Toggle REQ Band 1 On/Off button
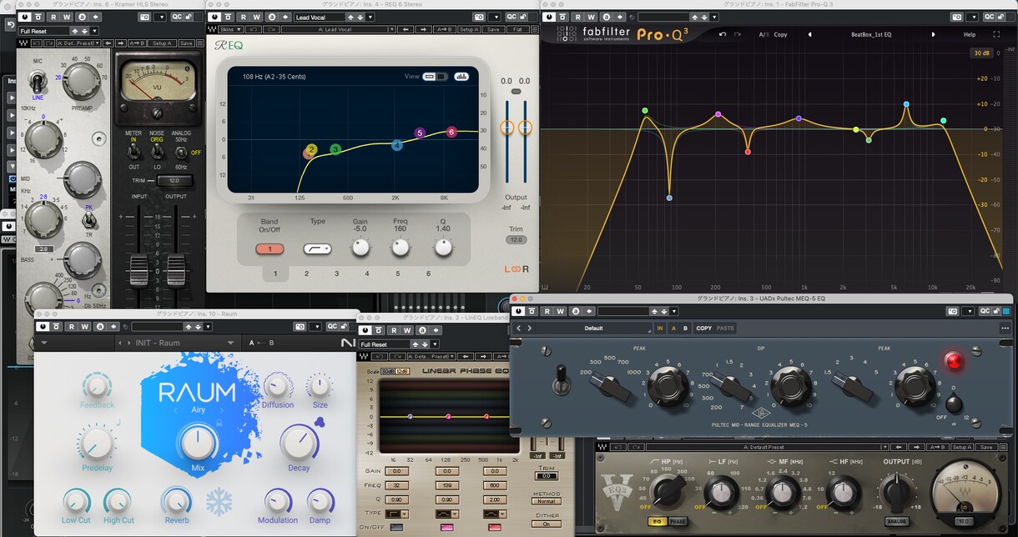1018x537 pixels. (270, 248)
